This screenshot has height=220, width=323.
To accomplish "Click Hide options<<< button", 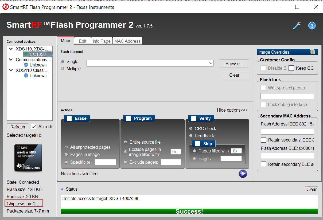I will [x=232, y=110].
